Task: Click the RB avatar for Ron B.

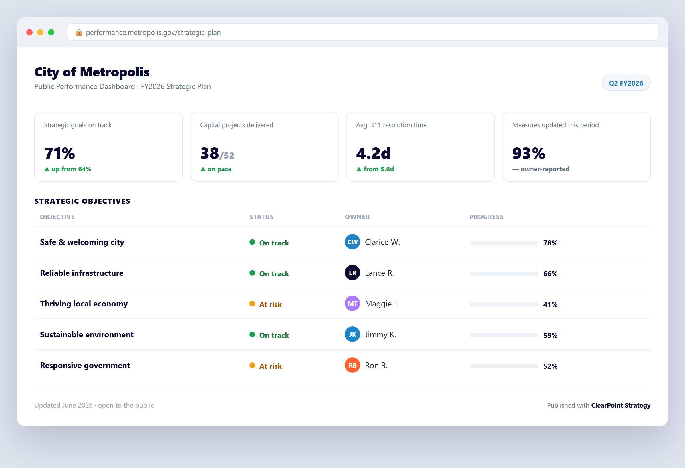Action: (x=352, y=365)
